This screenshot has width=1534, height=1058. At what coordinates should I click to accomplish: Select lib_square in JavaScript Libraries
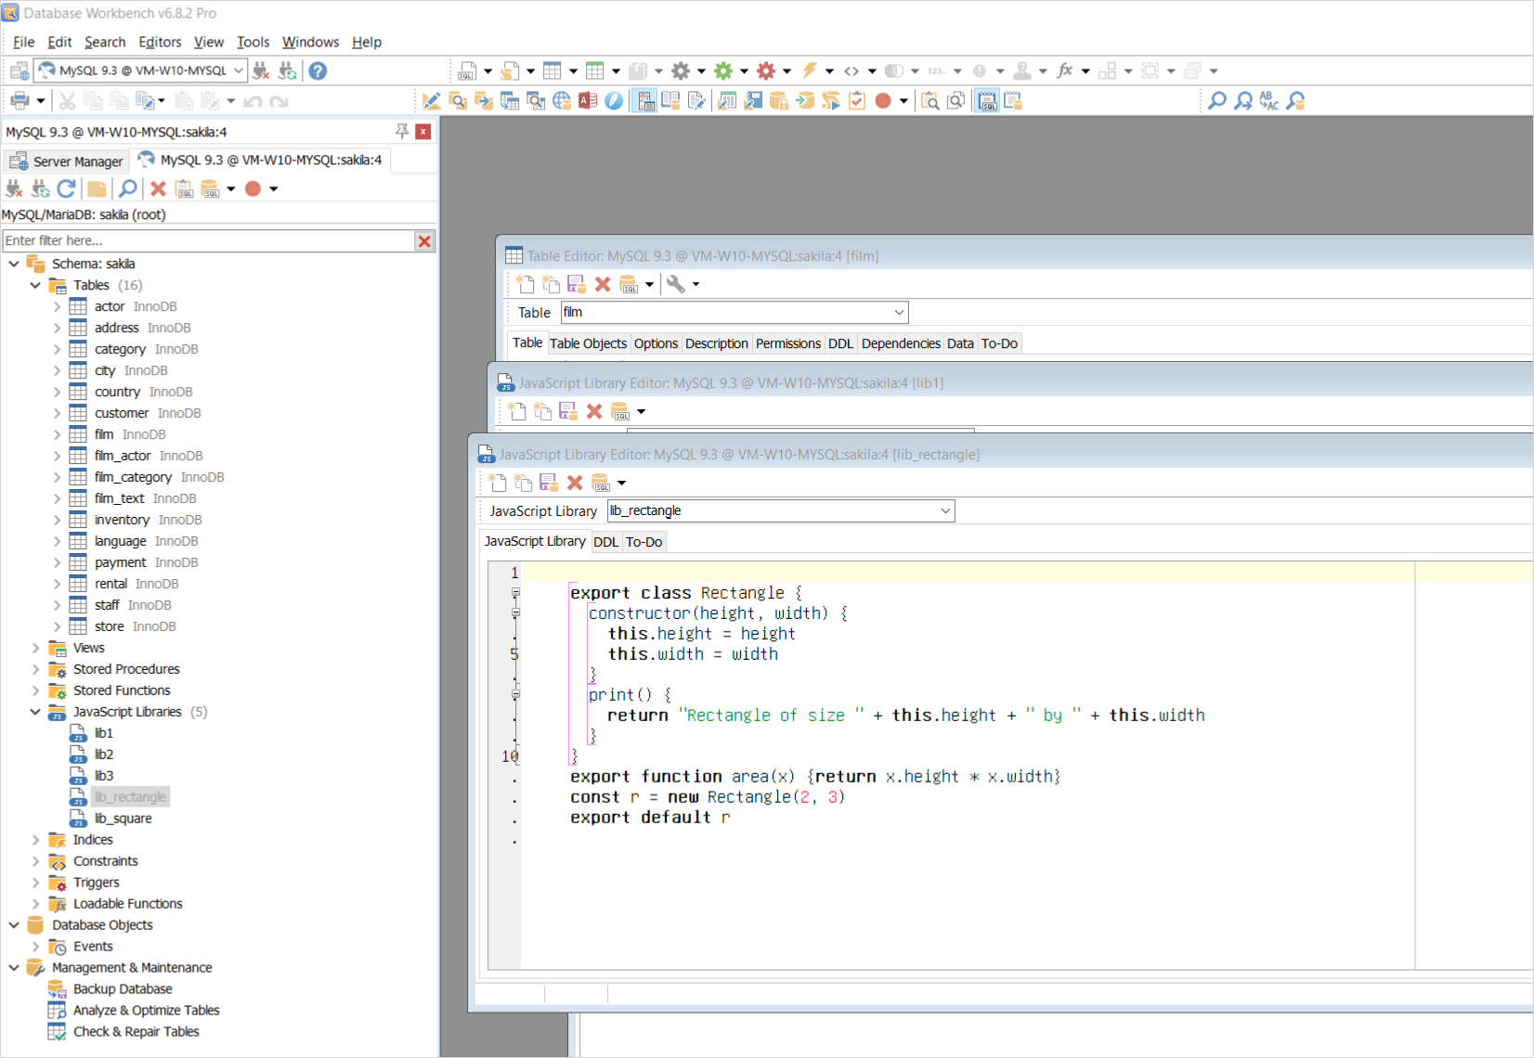coord(123,819)
